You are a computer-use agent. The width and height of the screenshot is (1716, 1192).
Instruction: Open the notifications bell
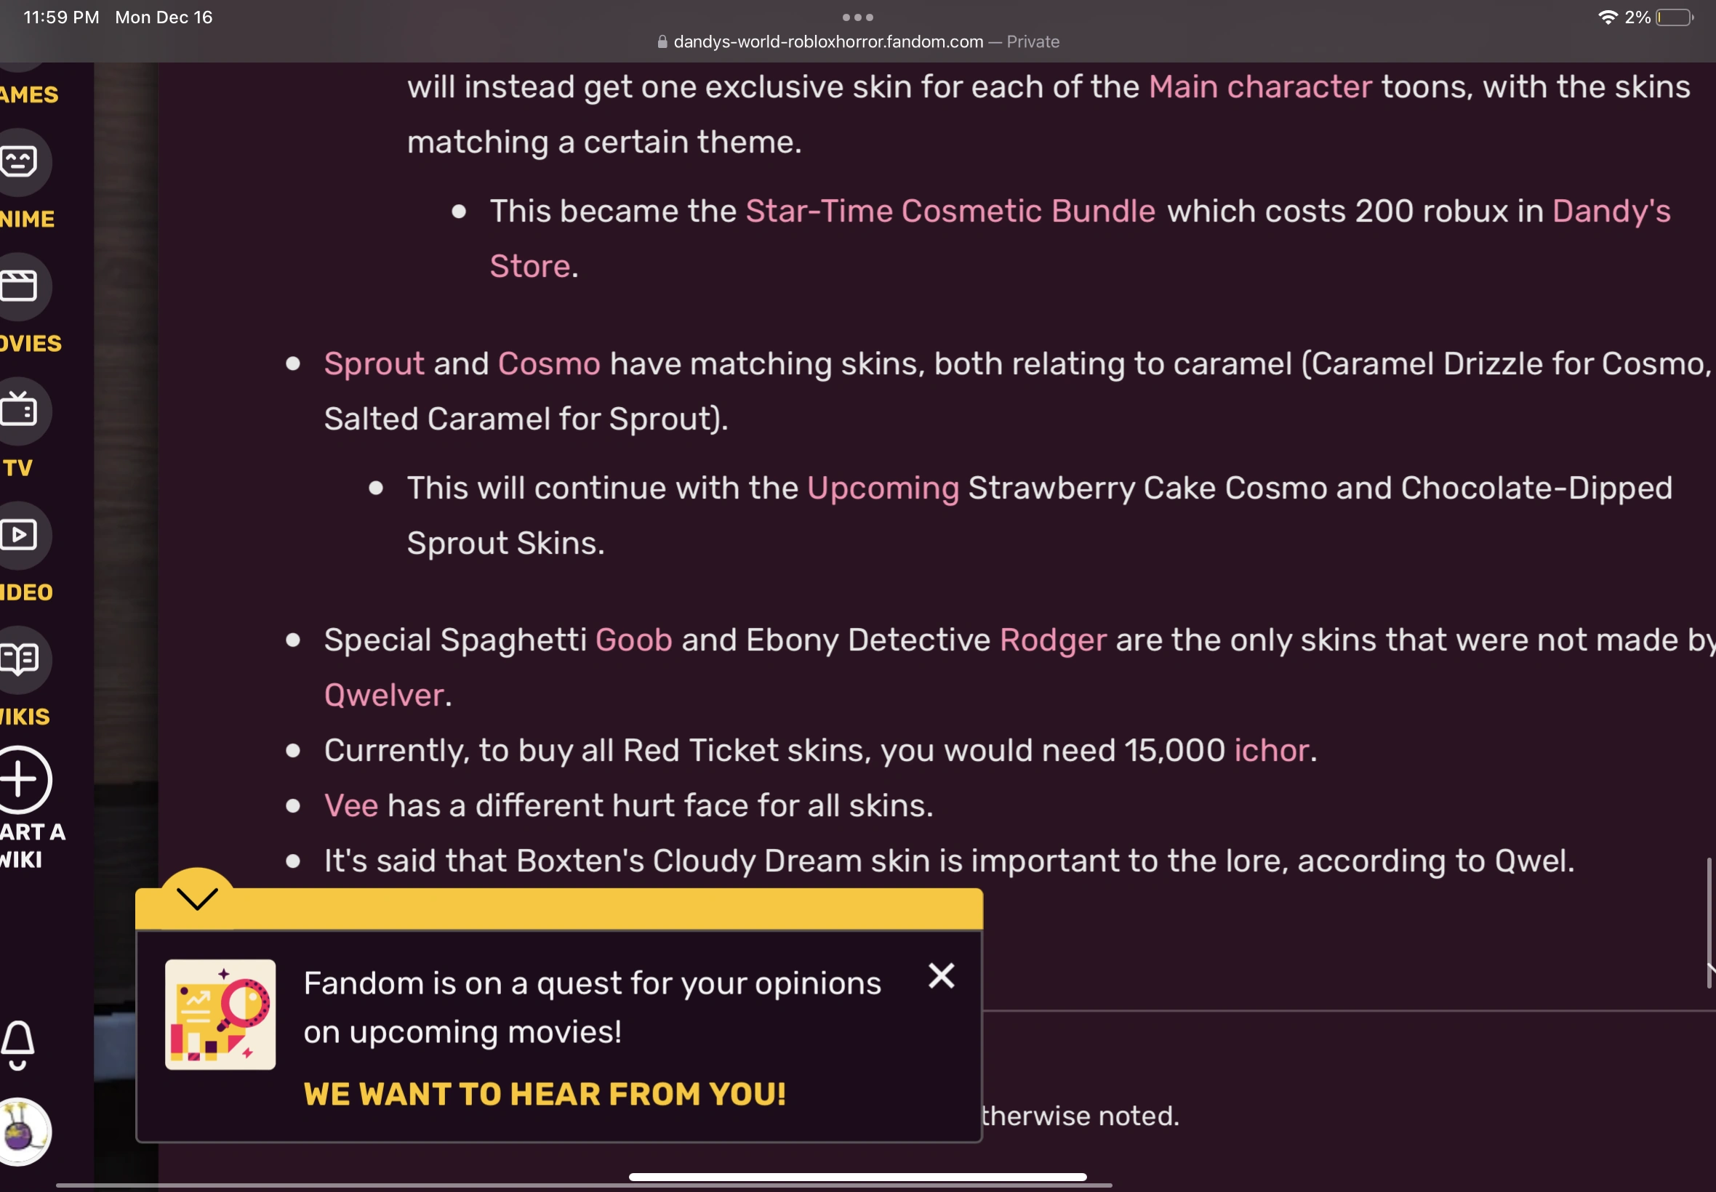coord(18,1045)
